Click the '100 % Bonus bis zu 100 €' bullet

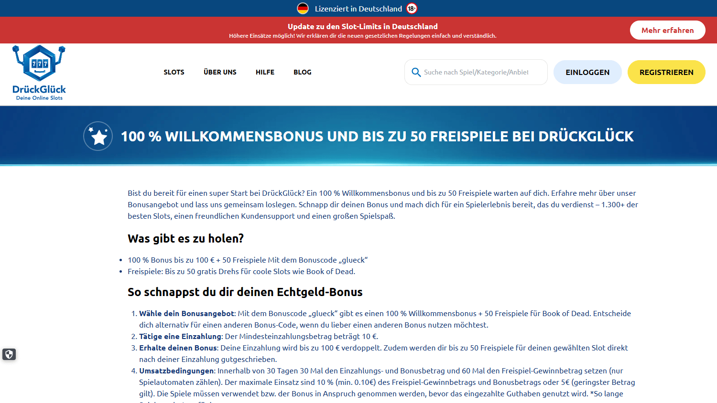(248, 260)
